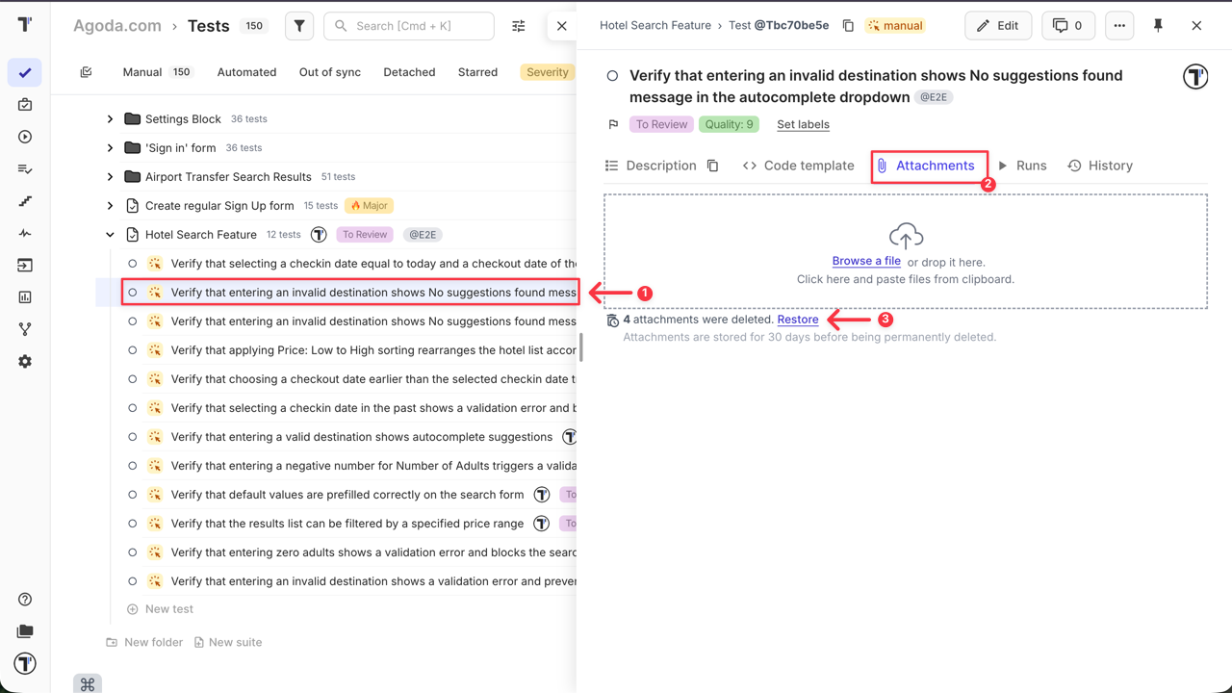This screenshot has width=1232, height=693.
Task: Open the test plans clipboard icon in sidebar
Action: [x=25, y=104]
